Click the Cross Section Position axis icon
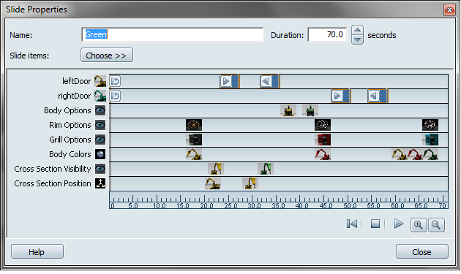Image resolution: width=461 pixels, height=274 pixels. (x=100, y=183)
